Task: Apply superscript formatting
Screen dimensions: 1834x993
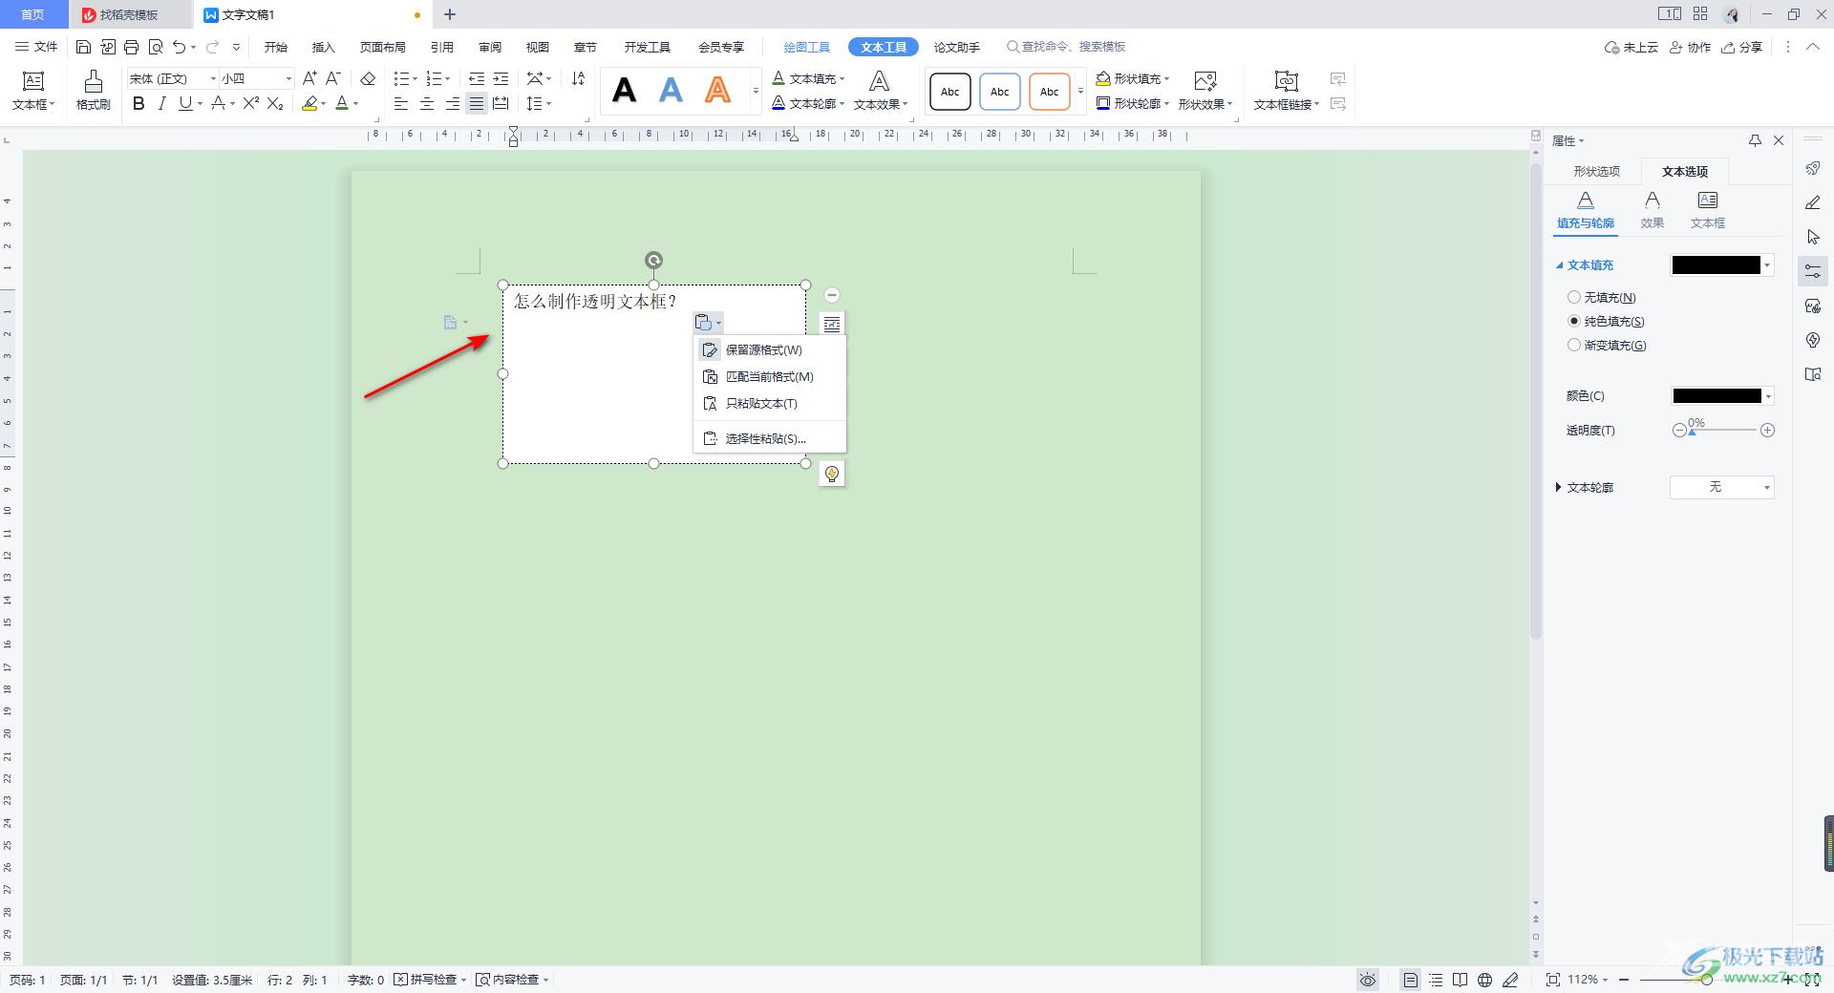Action: point(250,103)
